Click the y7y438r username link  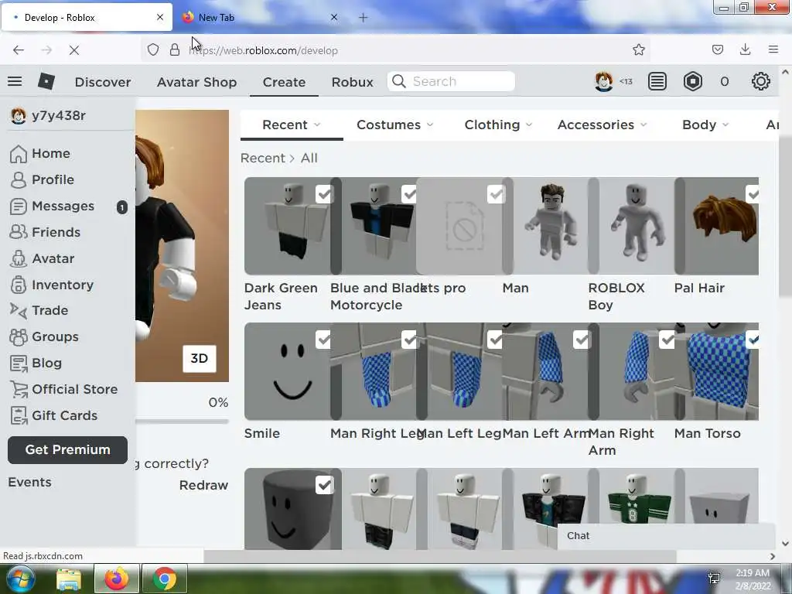tap(59, 116)
